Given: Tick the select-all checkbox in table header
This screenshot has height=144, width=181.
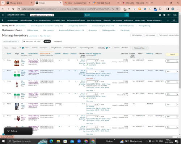Looking at the screenshot, I should coord(4,54).
